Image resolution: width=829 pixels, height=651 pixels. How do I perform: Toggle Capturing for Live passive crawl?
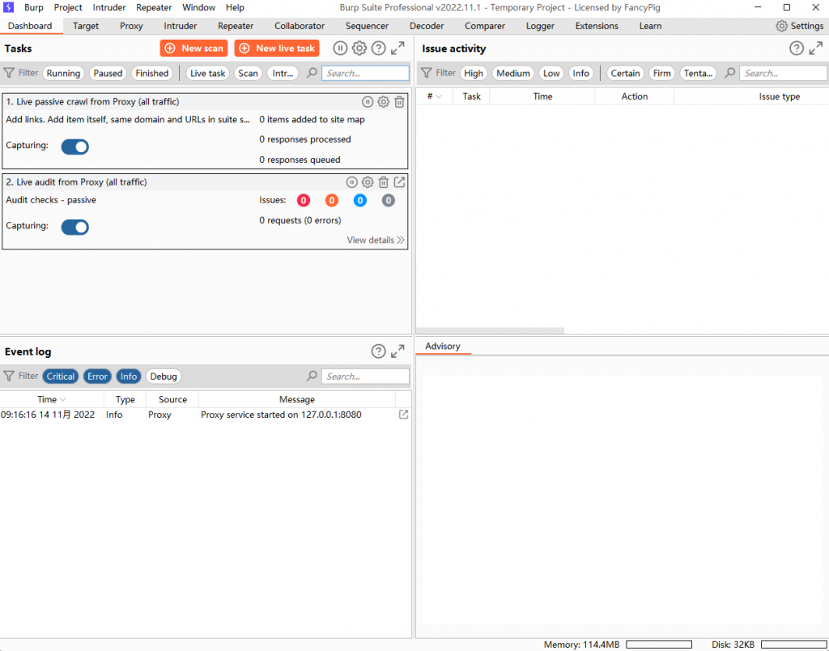pyautogui.click(x=74, y=147)
